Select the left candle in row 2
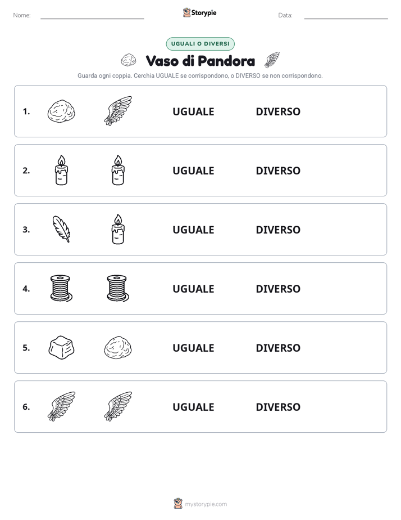Viewport: 401px width, 520px height. click(x=62, y=170)
